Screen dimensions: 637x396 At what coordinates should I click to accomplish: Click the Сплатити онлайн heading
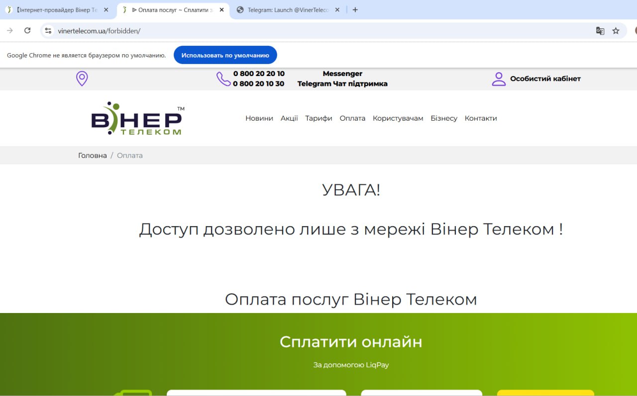click(x=351, y=342)
